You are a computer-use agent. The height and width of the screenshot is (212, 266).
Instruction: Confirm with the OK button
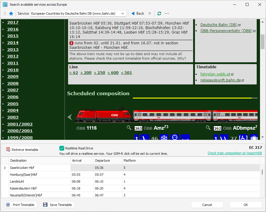(x=246, y=205)
